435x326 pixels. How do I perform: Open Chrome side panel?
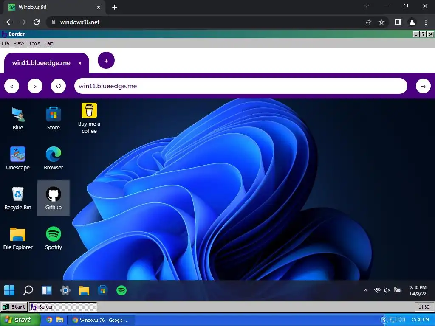398,22
